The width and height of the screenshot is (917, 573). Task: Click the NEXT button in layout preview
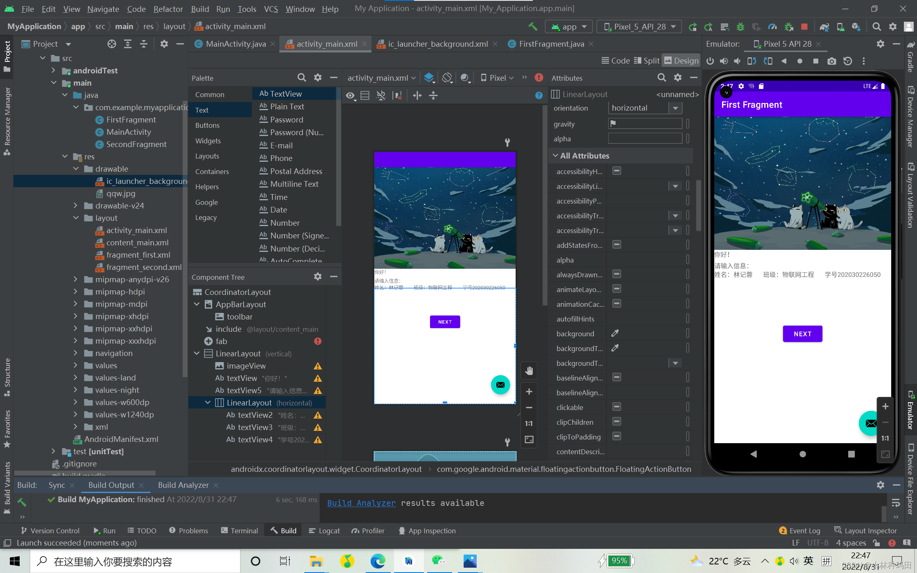point(445,322)
